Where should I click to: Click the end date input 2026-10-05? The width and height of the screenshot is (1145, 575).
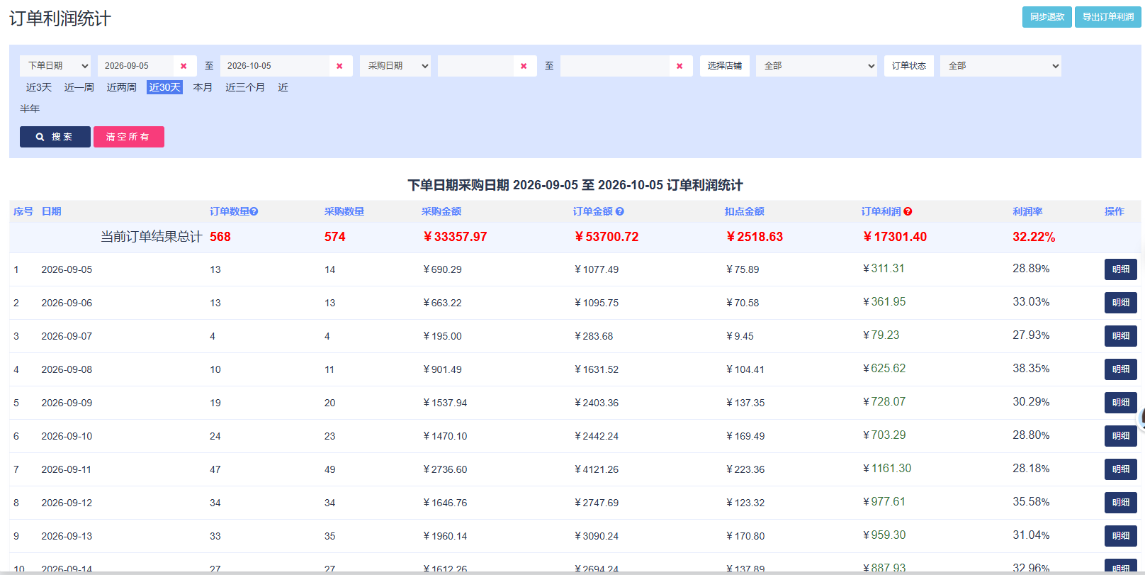coord(275,66)
